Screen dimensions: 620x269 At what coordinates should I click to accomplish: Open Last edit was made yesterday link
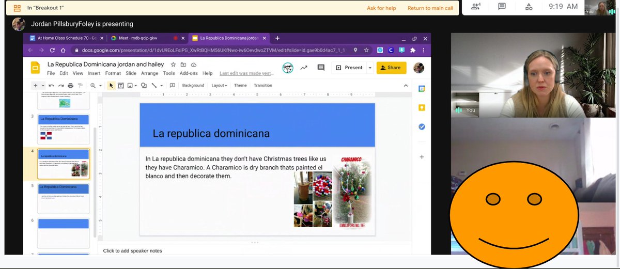tap(246, 73)
